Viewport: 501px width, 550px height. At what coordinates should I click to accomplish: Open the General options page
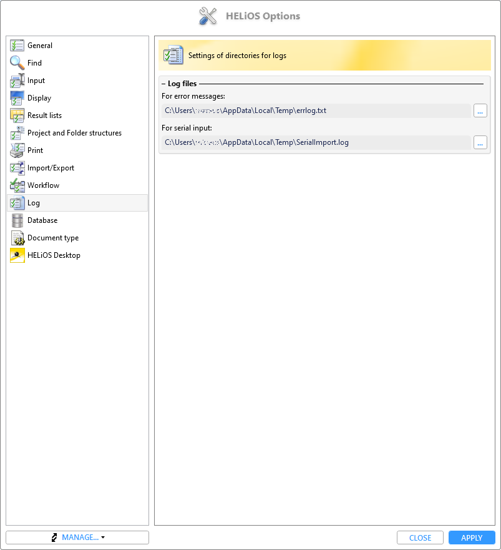click(x=40, y=46)
